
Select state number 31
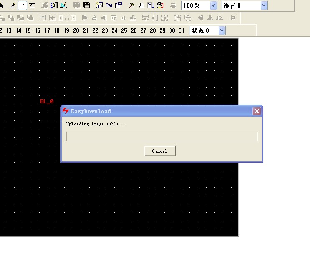pos(181,30)
